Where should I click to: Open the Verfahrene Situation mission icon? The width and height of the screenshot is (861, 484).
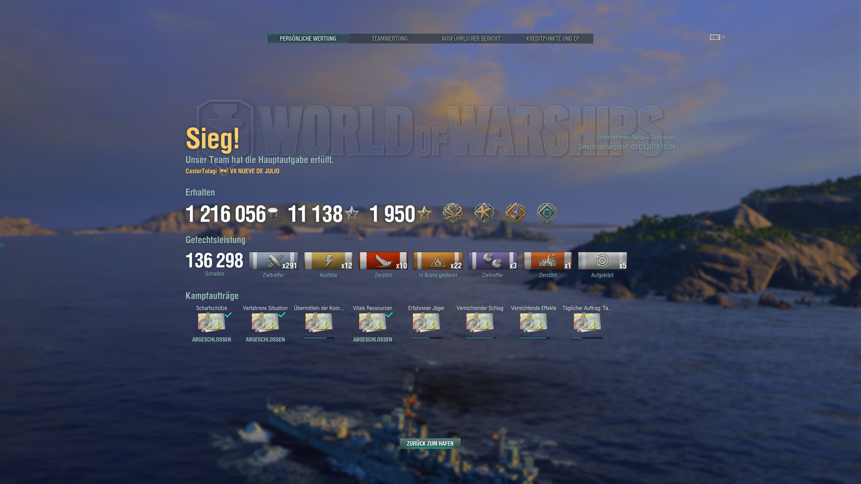coord(265,322)
